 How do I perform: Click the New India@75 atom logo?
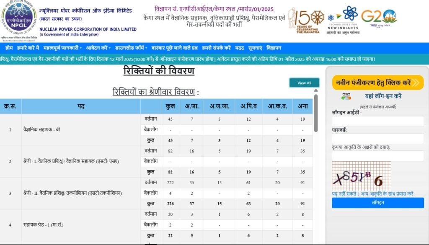(x=350, y=13)
